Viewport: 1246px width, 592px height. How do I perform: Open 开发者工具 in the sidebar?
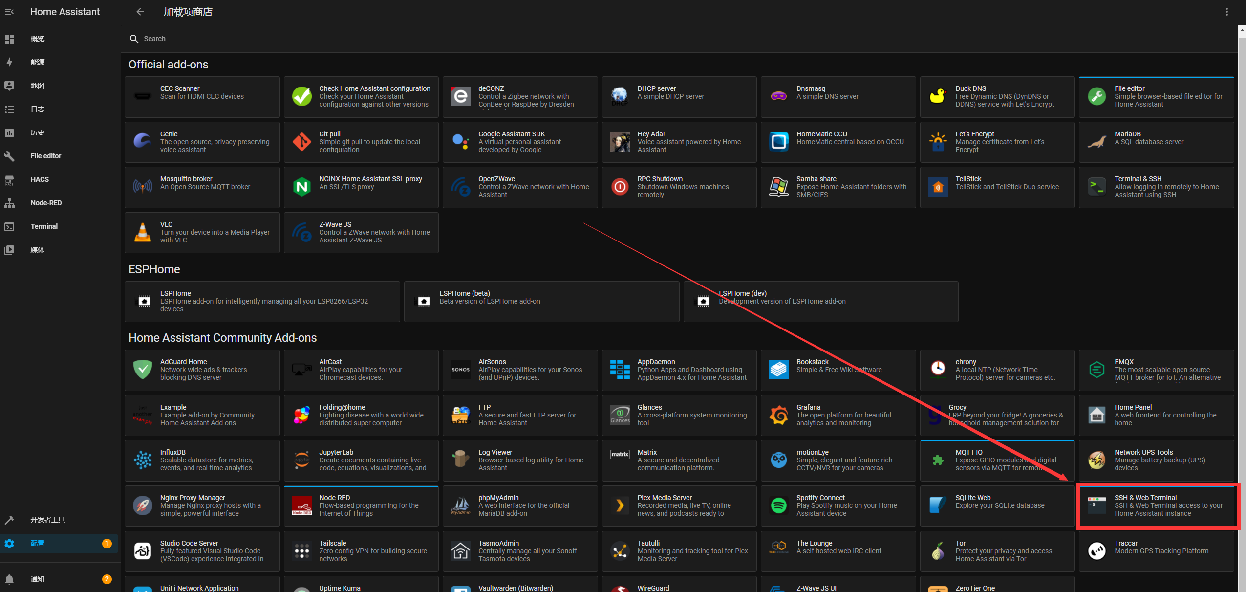pos(59,520)
